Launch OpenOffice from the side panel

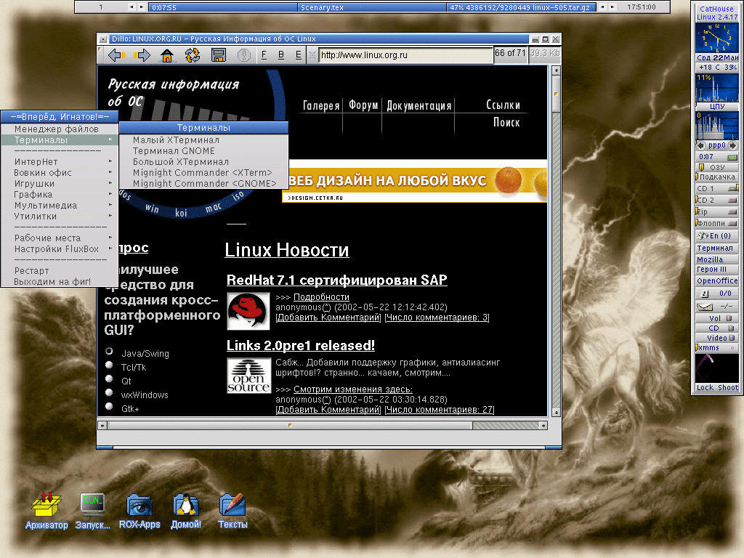coord(717,281)
